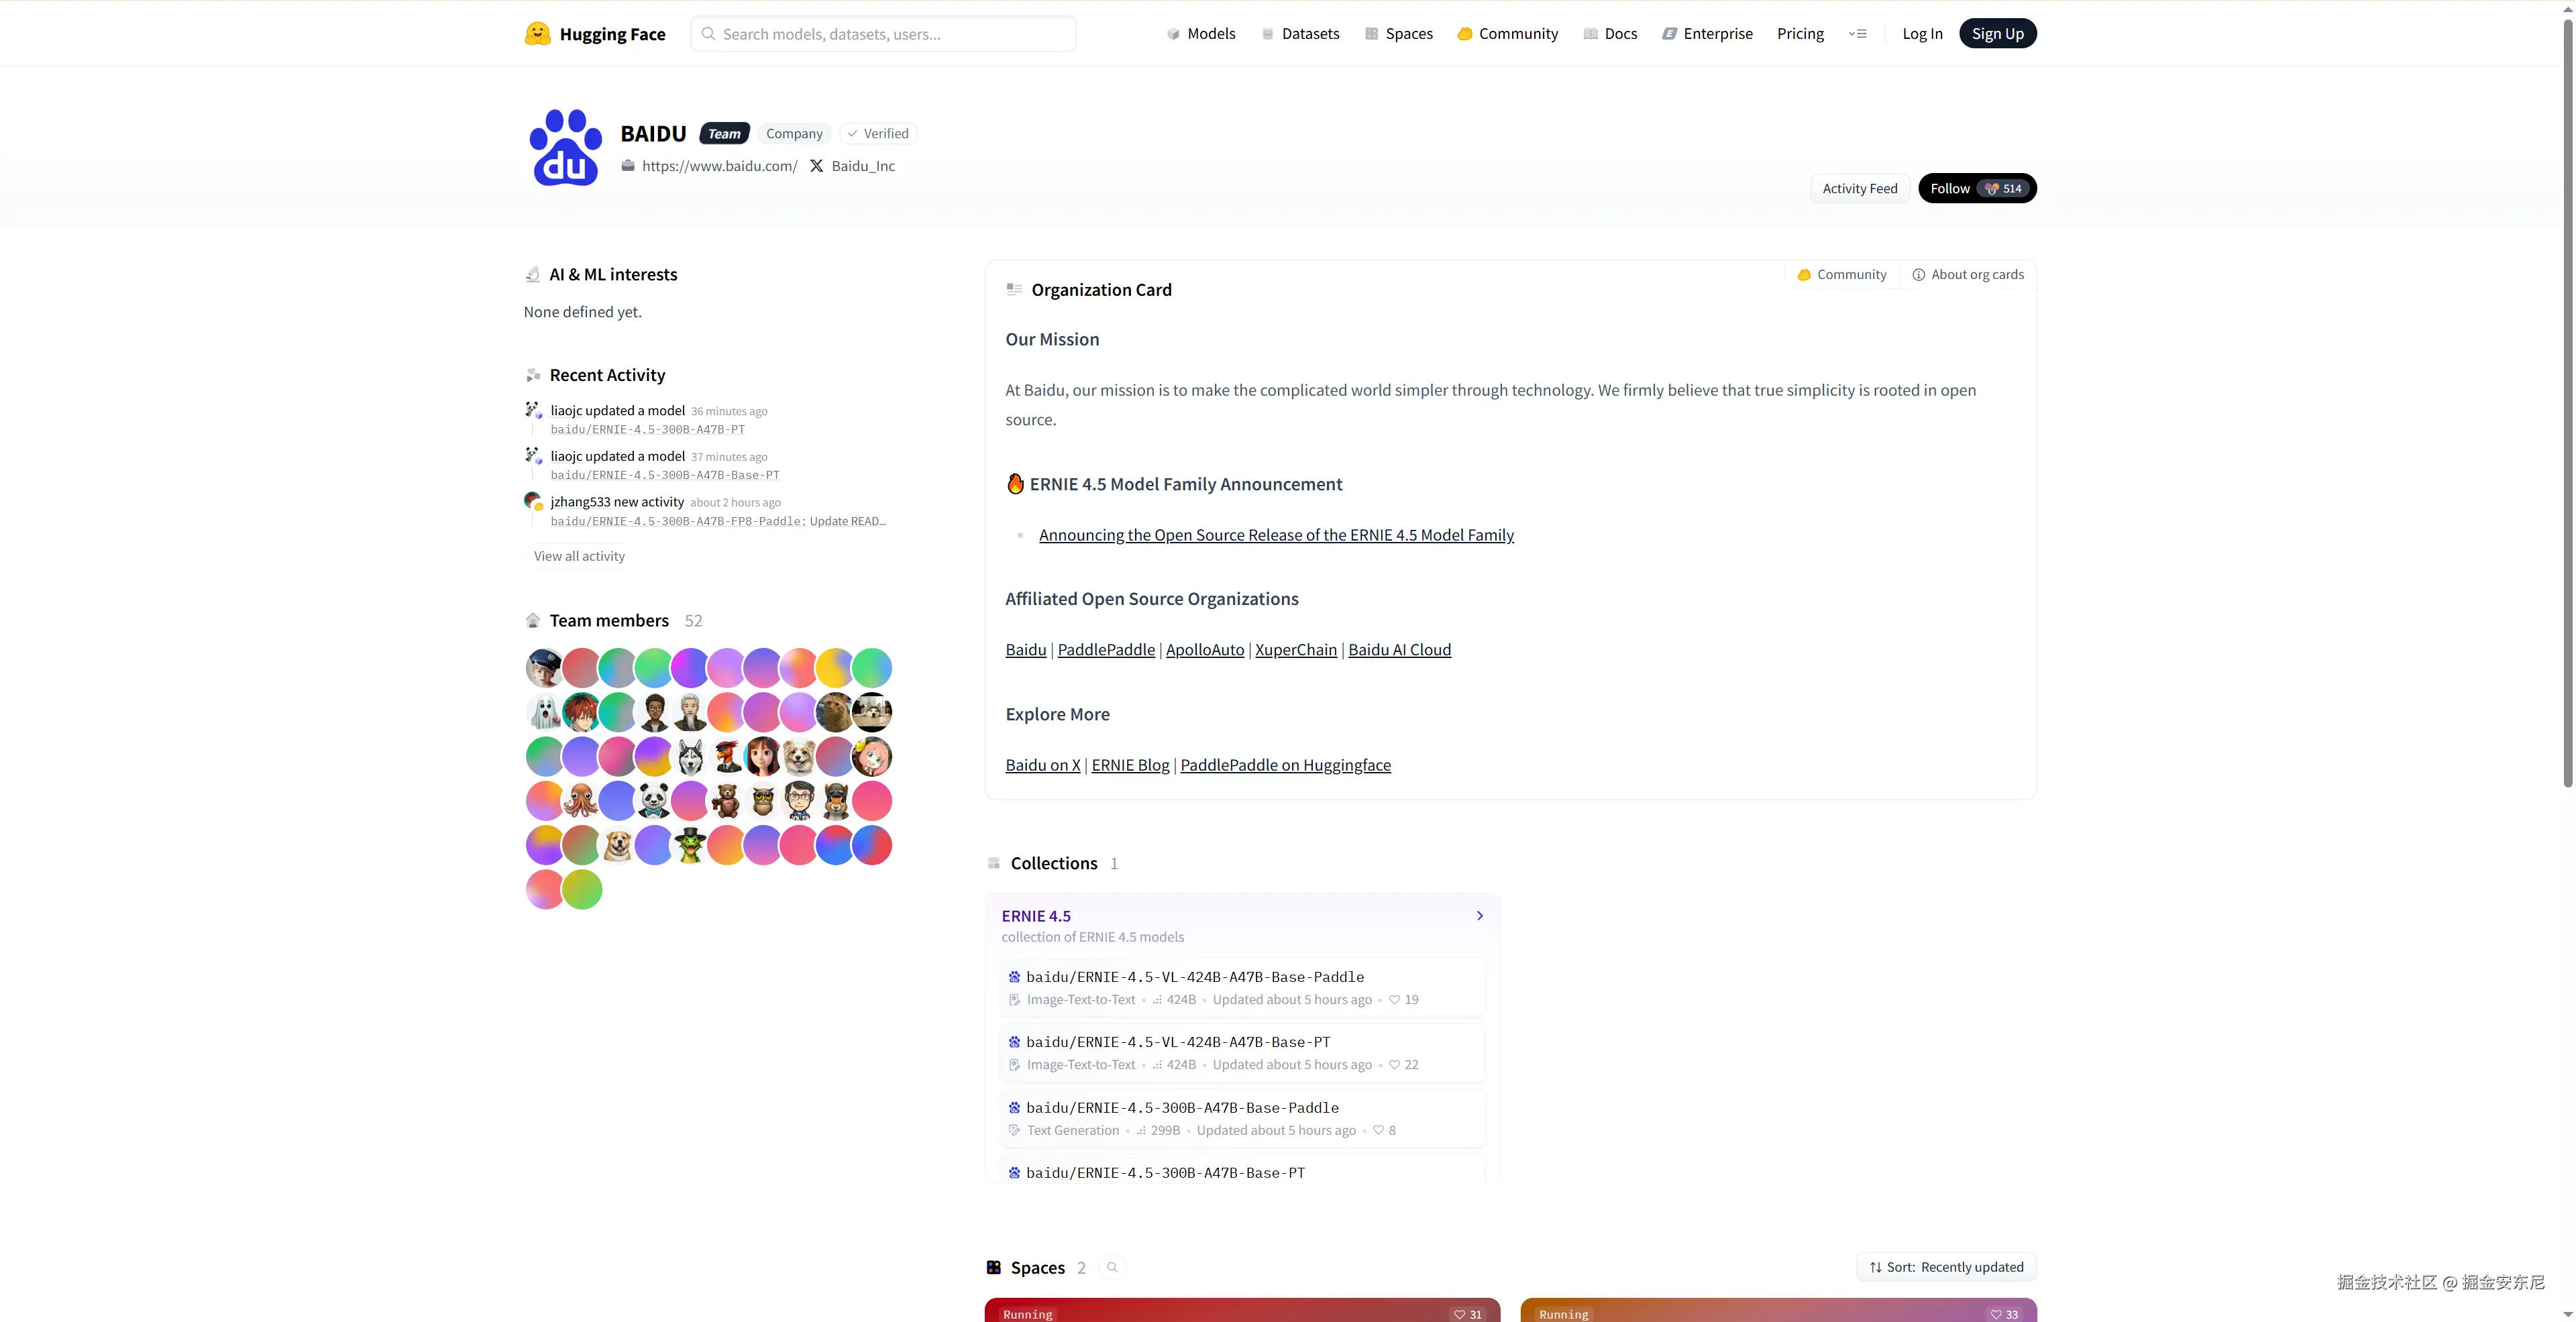Click like heart on ERNIE-4.5-VL-424B-A47B-Base-PT
This screenshot has width=2576, height=1322.
coord(1395,1065)
